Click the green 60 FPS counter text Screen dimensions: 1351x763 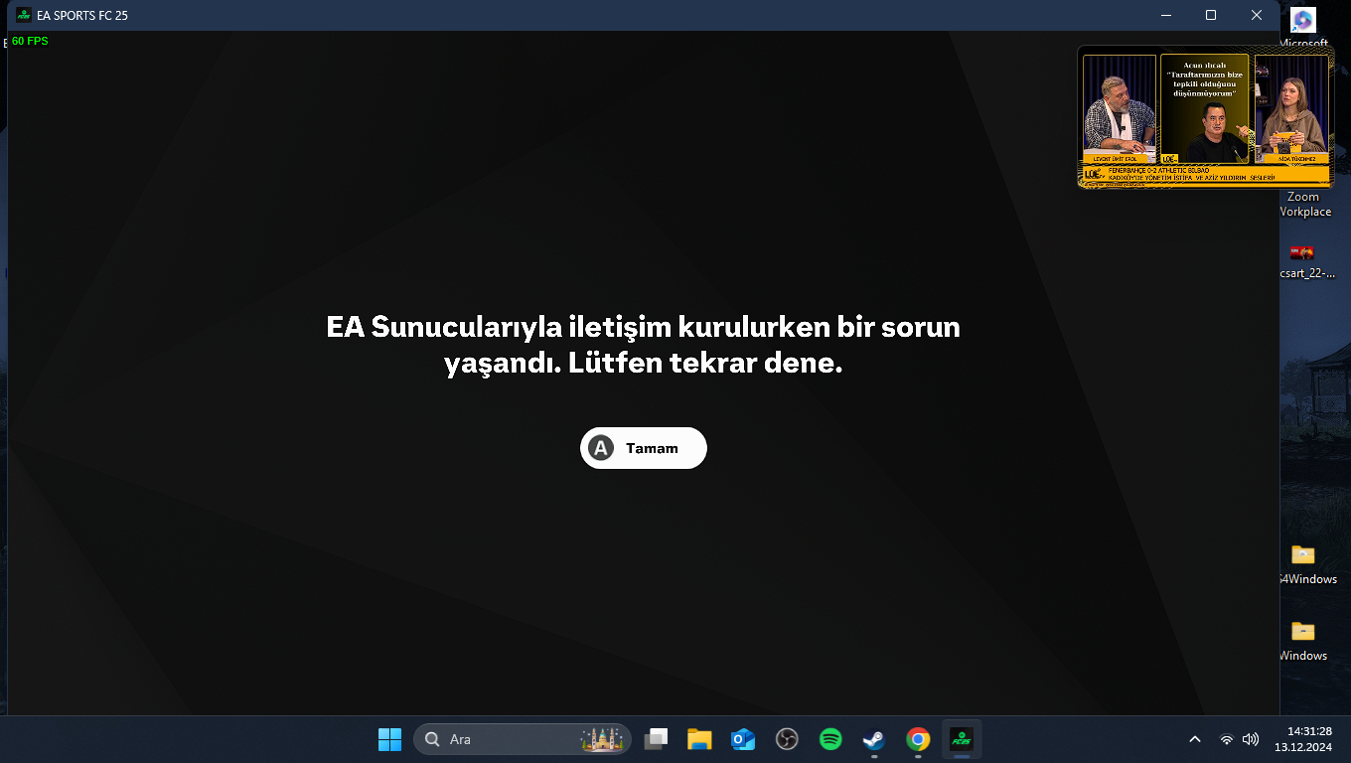(30, 42)
